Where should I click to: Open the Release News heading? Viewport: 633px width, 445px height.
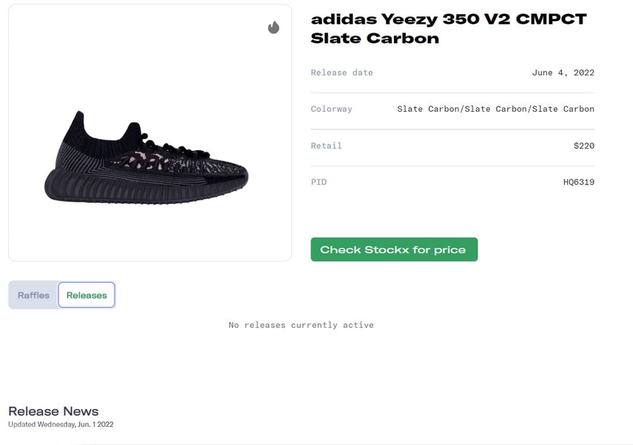coord(53,411)
